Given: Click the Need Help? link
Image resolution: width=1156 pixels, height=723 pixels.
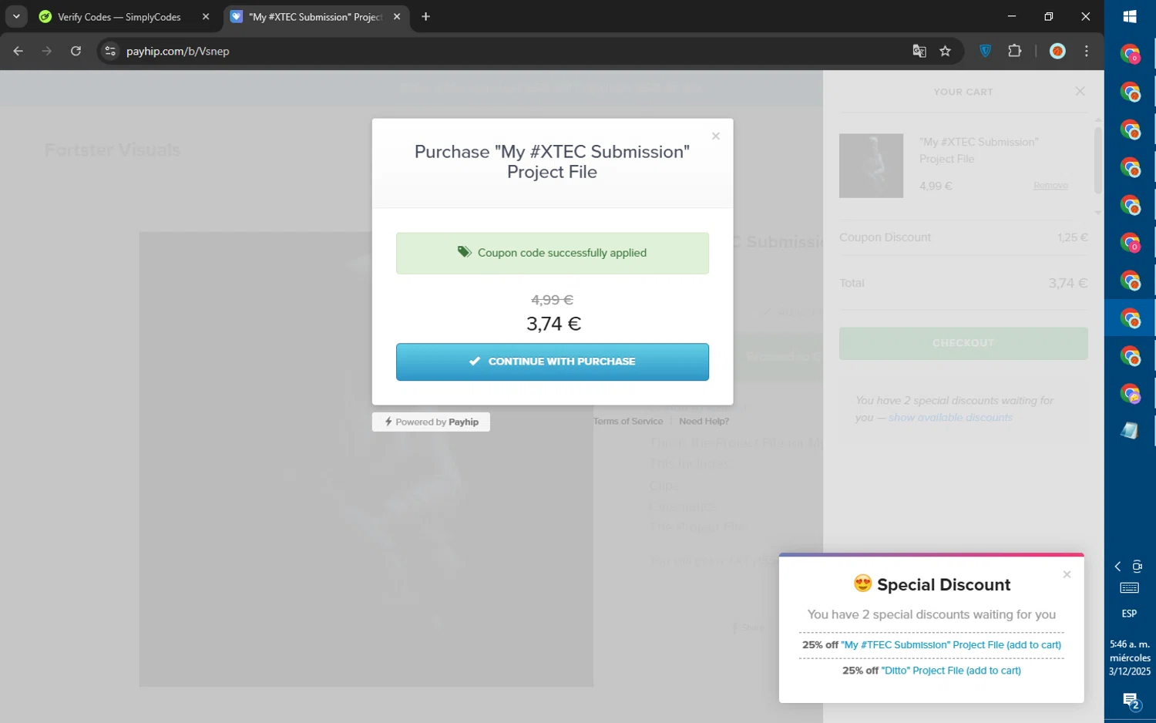Looking at the screenshot, I should pyautogui.click(x=704, y=421).
